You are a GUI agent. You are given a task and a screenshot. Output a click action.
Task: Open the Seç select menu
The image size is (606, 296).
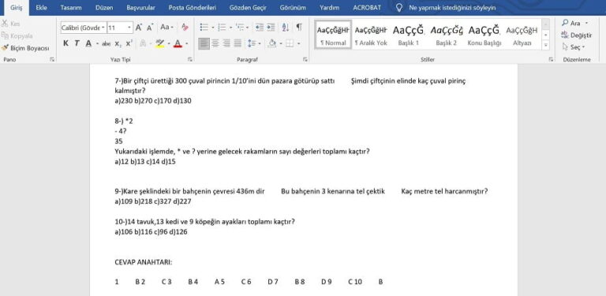(x=573, y=47)
